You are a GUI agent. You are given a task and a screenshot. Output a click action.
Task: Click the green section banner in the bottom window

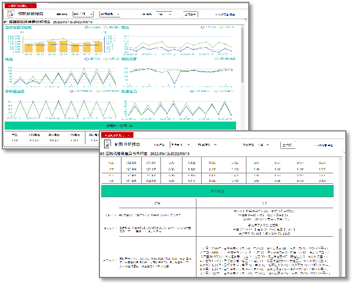[216, 191]
